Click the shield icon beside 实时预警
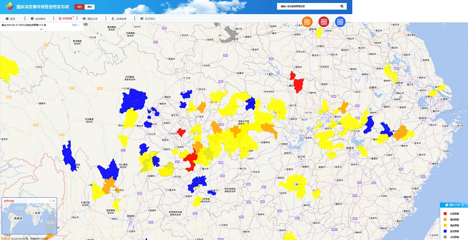The height and width of the screenshot is (240, 468). tap(60, 18)
